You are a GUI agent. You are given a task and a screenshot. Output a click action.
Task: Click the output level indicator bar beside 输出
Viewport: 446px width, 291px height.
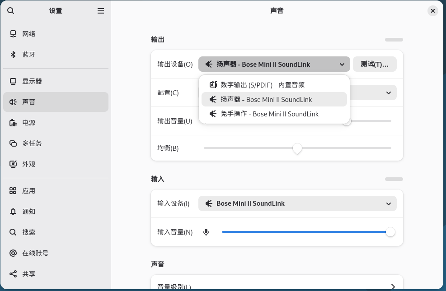[394, 40]
